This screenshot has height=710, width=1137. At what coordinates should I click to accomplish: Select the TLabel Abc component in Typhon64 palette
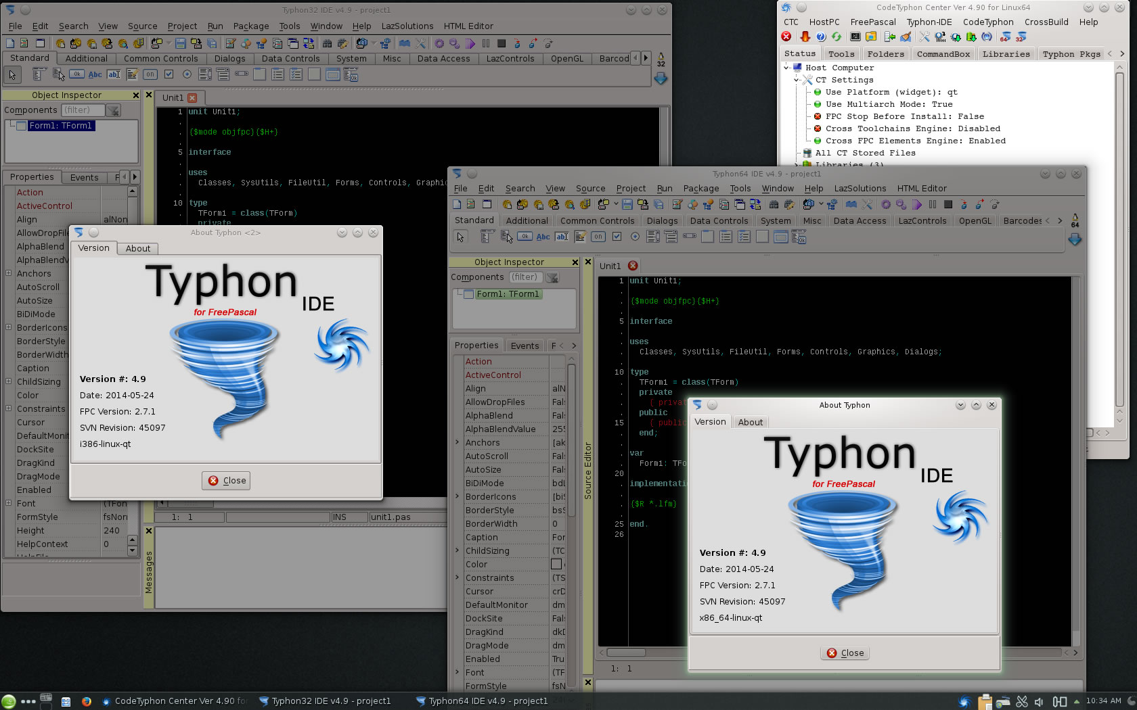point(543,237)
